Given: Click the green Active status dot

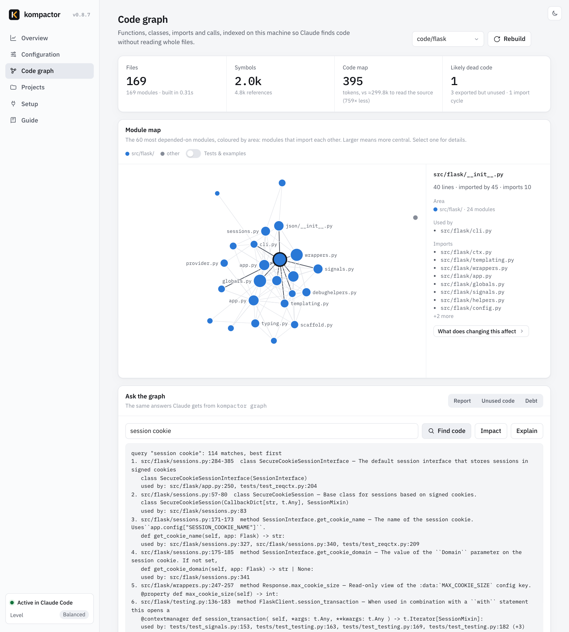Looking at the screenshot, I should [12, 602].
